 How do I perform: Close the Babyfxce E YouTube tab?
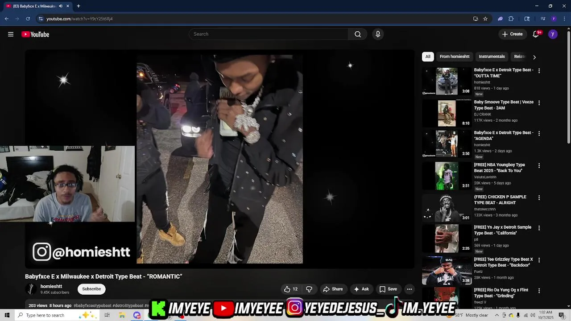pos(68,6)
